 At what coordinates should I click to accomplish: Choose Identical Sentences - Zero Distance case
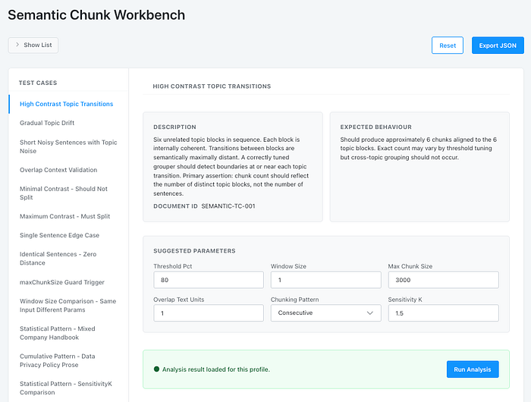pos(58,259)
